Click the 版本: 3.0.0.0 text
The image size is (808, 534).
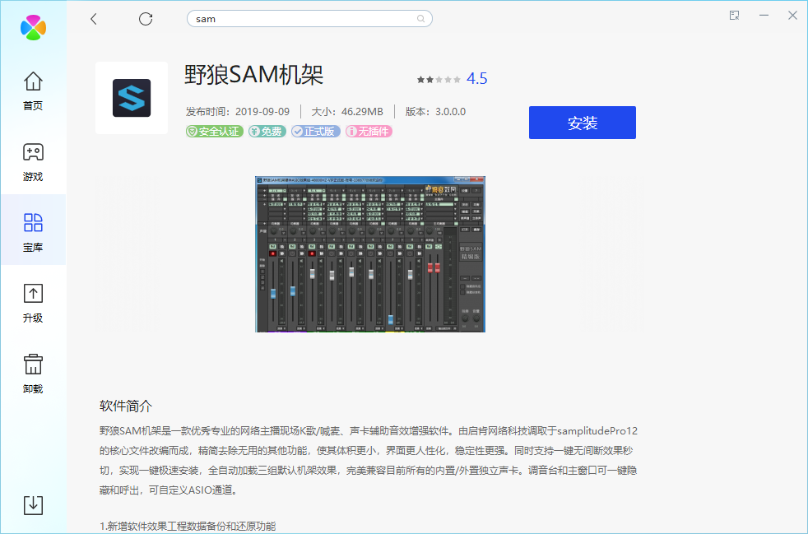click(x=435, y=112)
